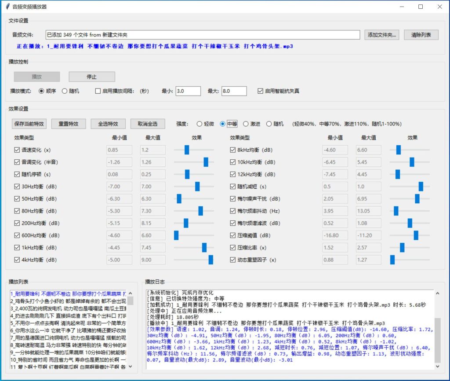This screenshot has width=450, height=381.
Task: Toggle 启用智能抗失真 checkbox
Action: [x=260, y=91]
